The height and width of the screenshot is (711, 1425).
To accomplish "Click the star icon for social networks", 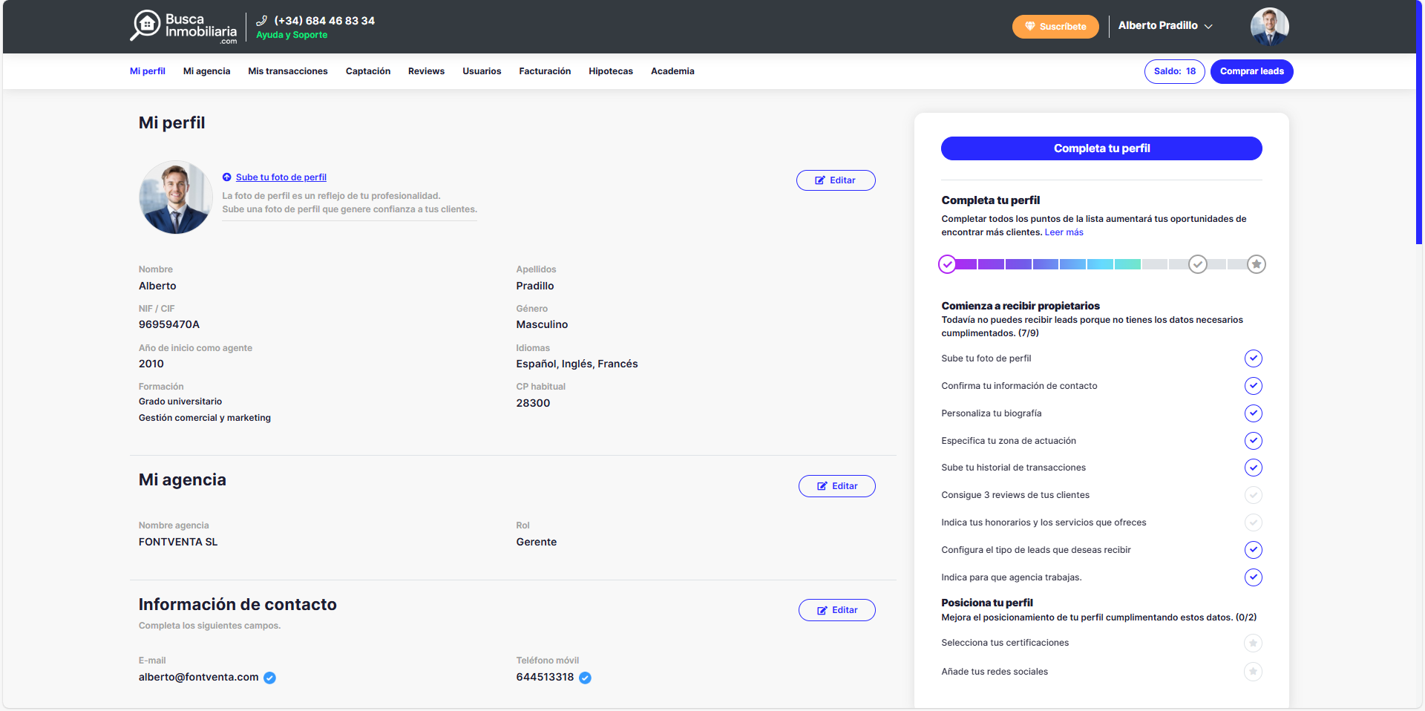I will pos(1253,672).
